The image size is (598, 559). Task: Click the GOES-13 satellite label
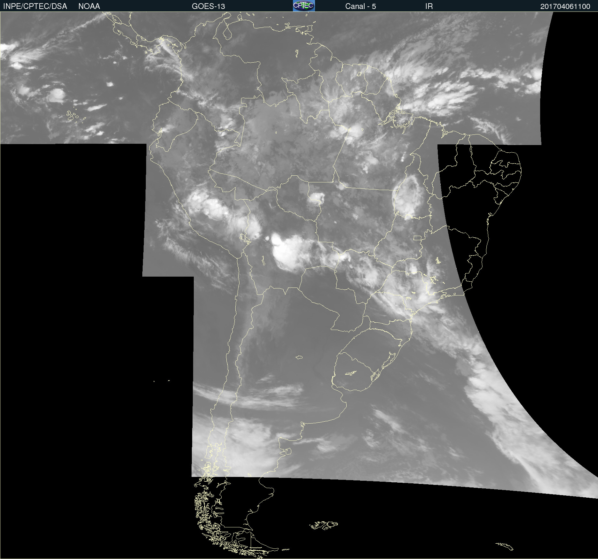(x=209, y=6)
